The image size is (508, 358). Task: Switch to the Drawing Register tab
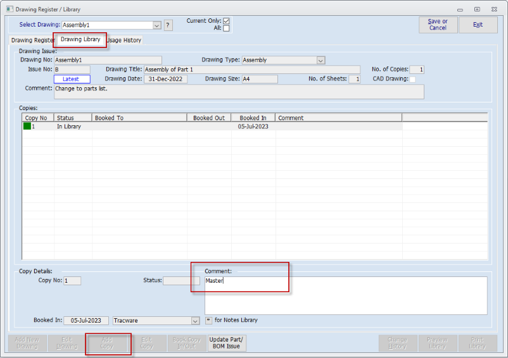click(x=33, y=40)
